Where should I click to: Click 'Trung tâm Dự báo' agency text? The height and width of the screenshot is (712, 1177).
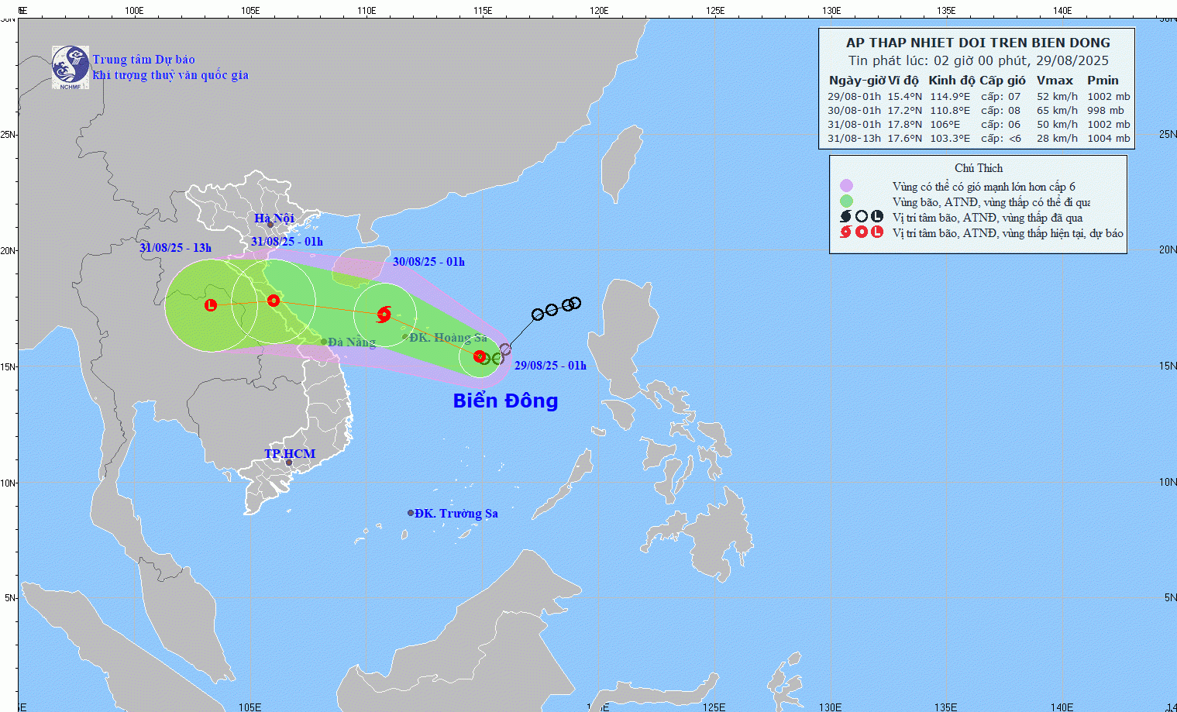click(x=144, y=60)
